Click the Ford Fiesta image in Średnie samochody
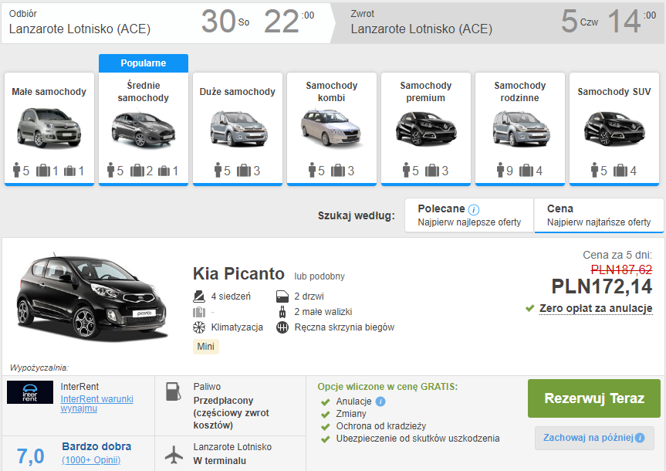This screenshot has width=666, height=471. pyautogui.click(x=144, y=130)
